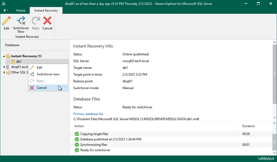Click the Copying target files success icon
The height and width of the screenshot is (162, 277).
tap(77, 134)
